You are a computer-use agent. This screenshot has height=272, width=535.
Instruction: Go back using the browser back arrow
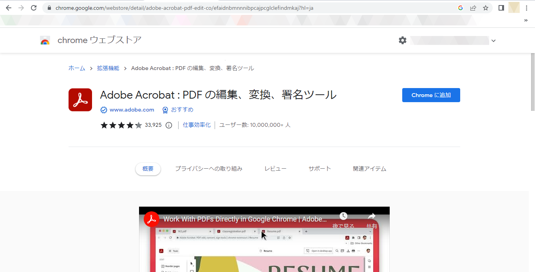(x=9, y=8)
